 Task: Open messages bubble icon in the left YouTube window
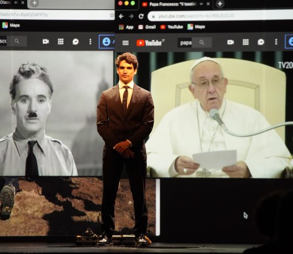click(76, 42)
